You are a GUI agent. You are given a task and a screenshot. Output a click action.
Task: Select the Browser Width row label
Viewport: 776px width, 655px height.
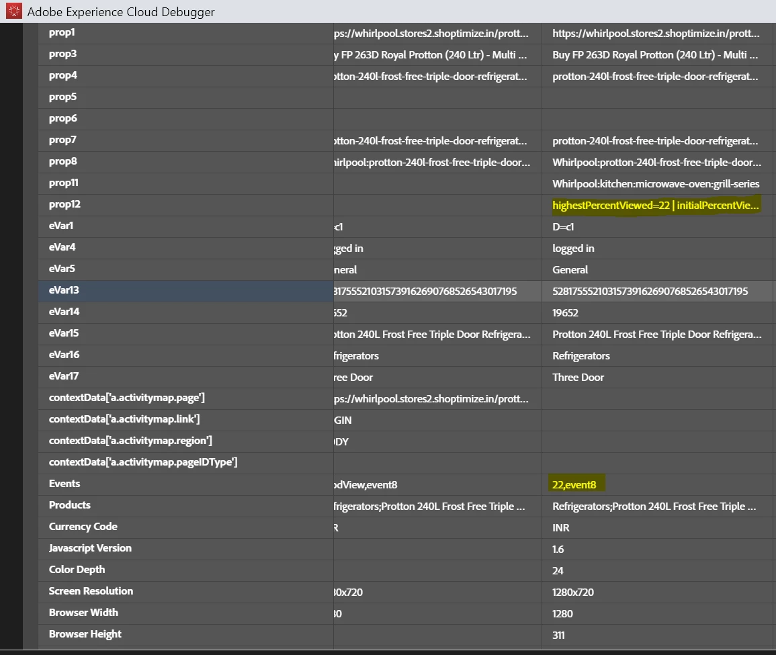point(83,613)
